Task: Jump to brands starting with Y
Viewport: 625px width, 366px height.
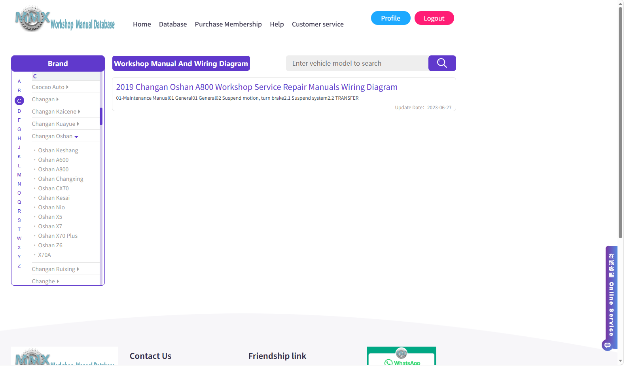Action: pyautogui.click(x=19, y=257)
